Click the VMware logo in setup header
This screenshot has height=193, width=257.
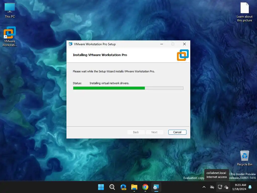(183, 55)
